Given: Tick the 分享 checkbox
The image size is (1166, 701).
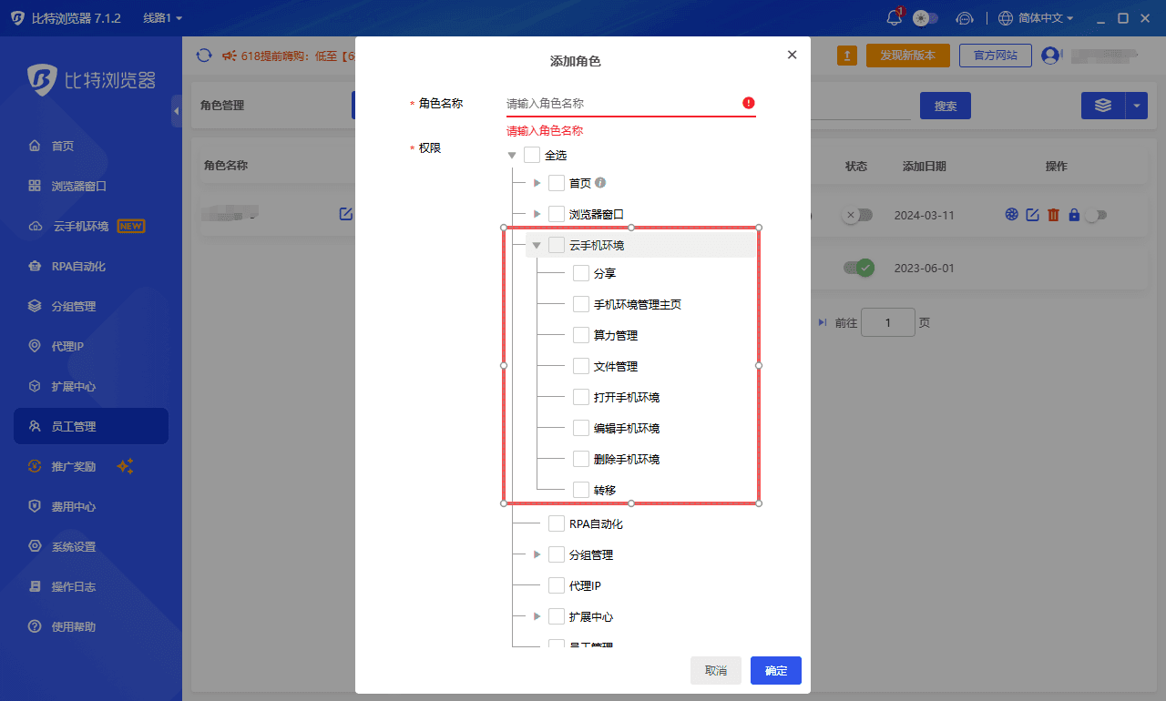Looking at the screenshot, I should click(581, 273).
